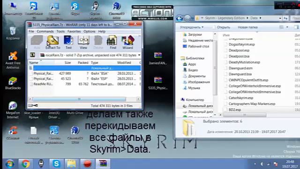This screenshot has width=300, height=169.
Task: Click the refresh icon next to Explorer address bar
Action: (x=285, y=18)
